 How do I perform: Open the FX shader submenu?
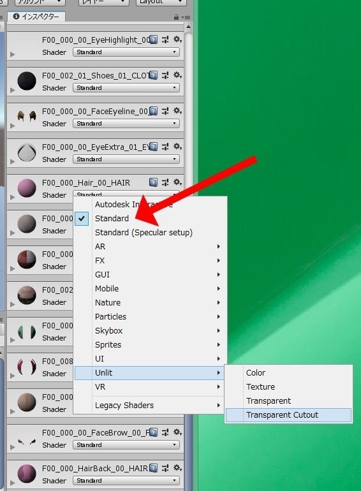(x=149, y=261)
